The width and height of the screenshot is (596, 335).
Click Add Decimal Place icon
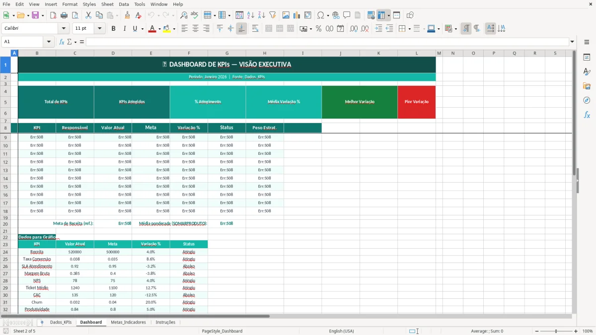(x=354, y=29)
